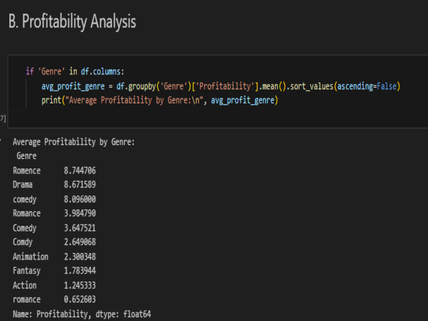This screenshot has width=428, height=321.
Task: Click the capitalized 'Comedy' row label
Action: point(24,228)
